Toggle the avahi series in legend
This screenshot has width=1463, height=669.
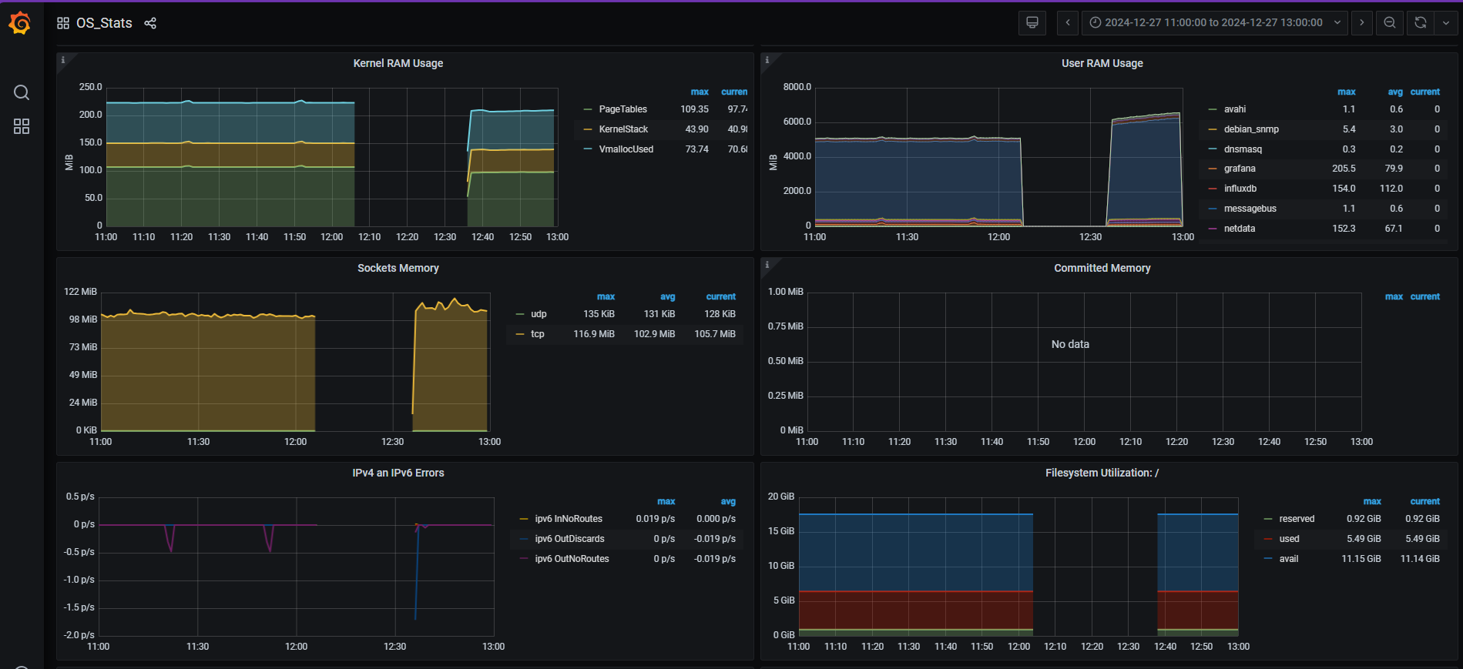point(1235,109)
